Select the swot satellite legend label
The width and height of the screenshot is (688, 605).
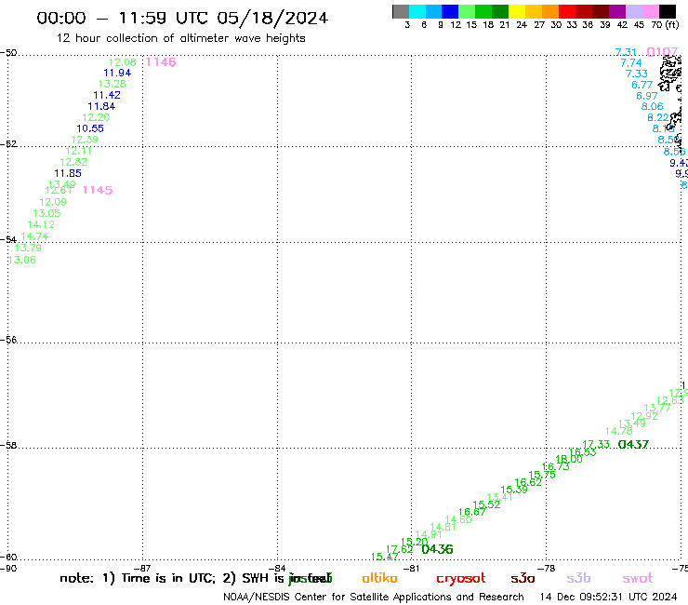tap(638, 578)
